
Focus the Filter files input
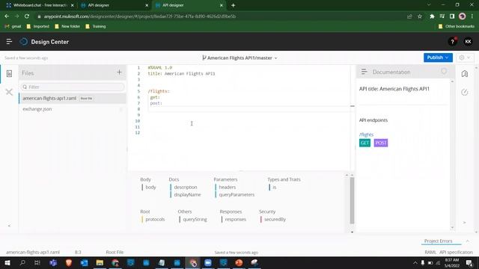[73, 87]
